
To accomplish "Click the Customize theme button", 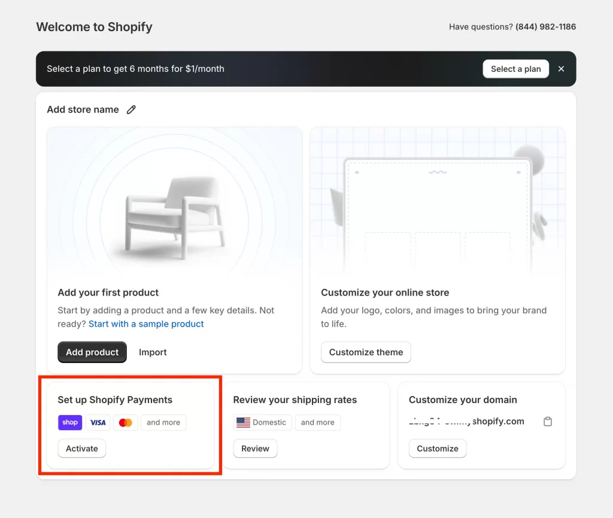I will [366, 352].
